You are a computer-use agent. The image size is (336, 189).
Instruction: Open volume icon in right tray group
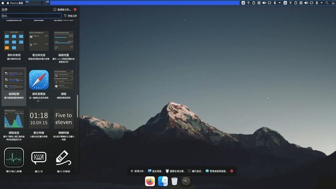pos(306,3)
